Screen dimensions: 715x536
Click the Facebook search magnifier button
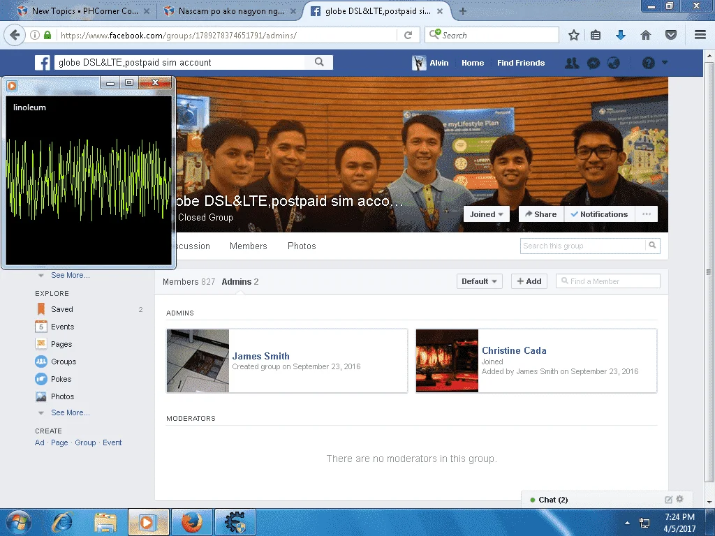click(x=319, y=62)
